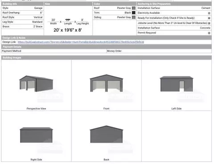
Task: Click the 8' Leg Height value
Action: 82,20
